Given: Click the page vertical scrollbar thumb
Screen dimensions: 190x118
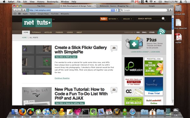Looking at the screenshot, I should pyautogui.click(x=173, y=24).
